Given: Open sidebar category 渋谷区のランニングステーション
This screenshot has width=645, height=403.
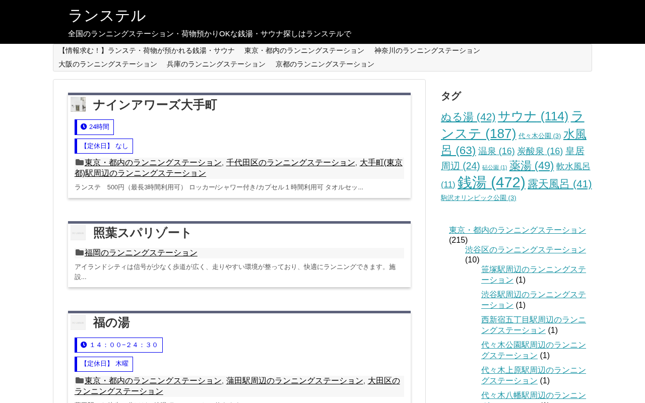Looking at the screenshot, I should [x=526, y=250].
